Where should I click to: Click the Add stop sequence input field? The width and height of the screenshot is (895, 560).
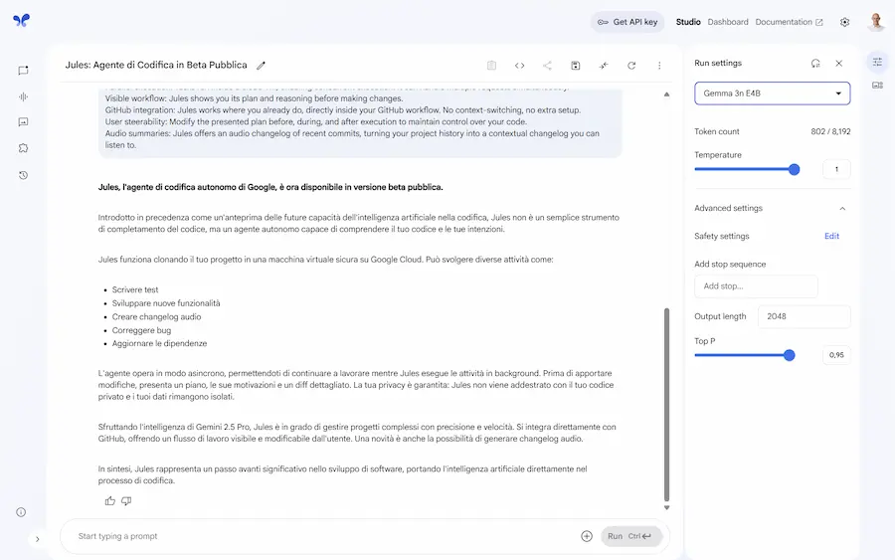[x=756, y=286]
